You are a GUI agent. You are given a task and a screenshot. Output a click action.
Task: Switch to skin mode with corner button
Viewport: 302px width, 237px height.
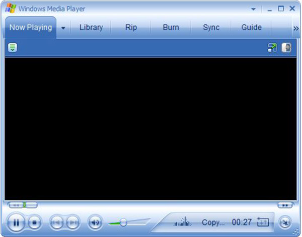pos(285,222)
